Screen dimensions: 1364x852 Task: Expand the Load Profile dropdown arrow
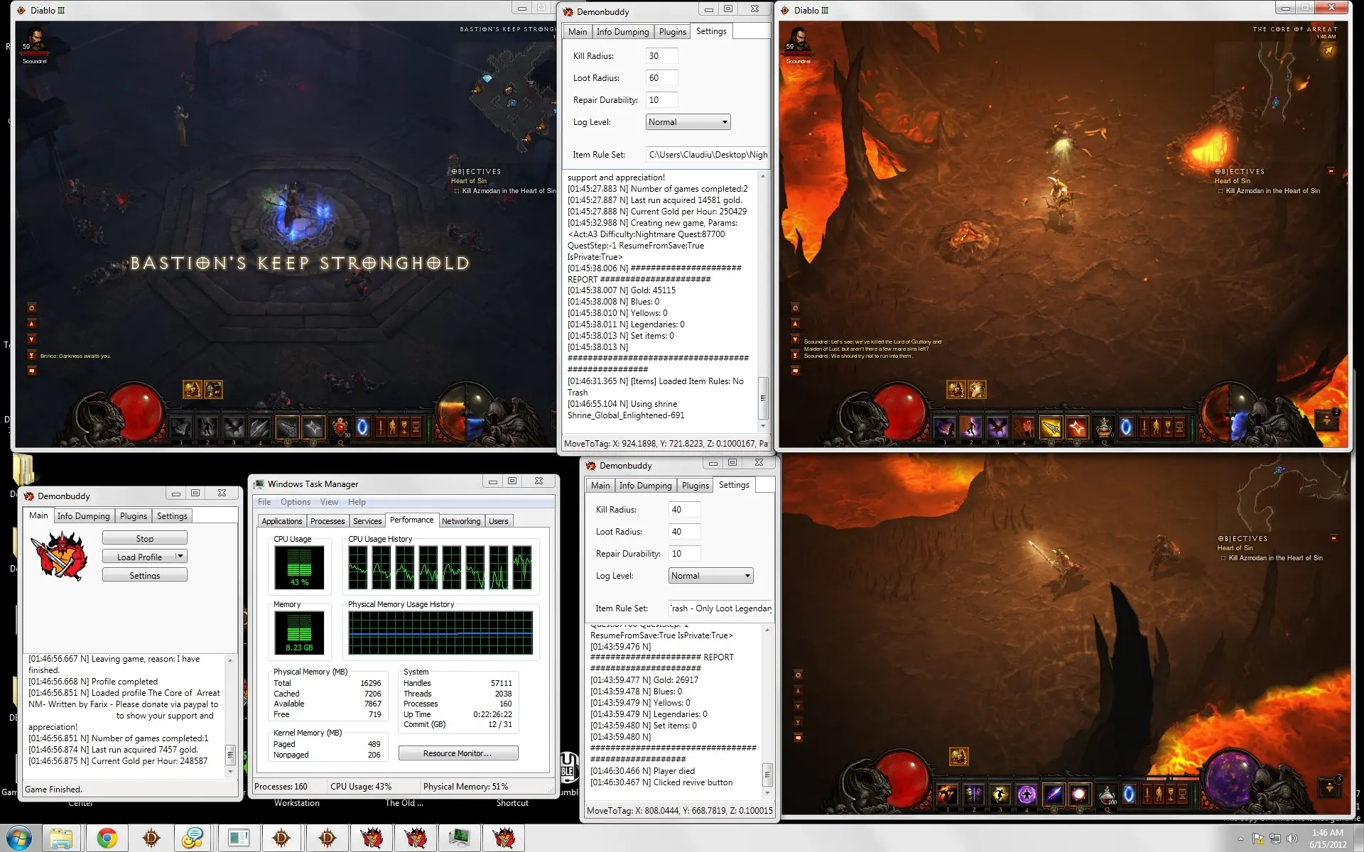click(180, 557)
